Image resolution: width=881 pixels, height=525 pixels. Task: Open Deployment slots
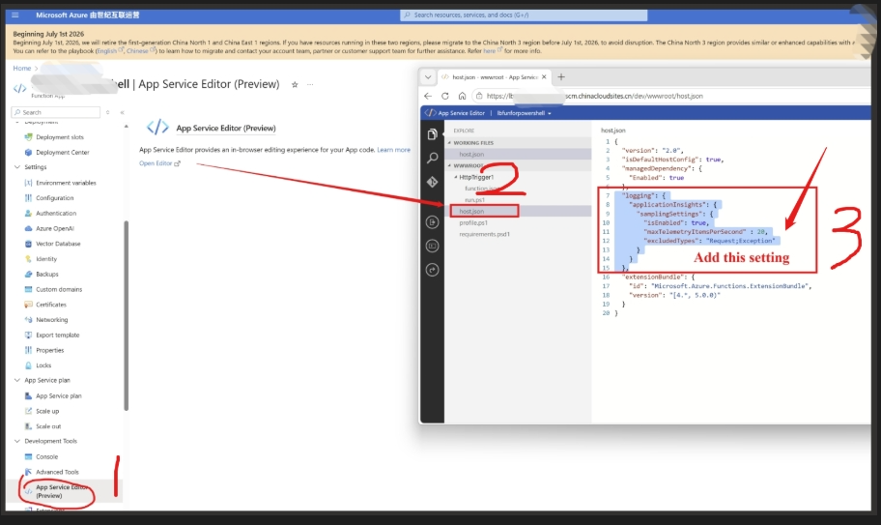point(60,137)
